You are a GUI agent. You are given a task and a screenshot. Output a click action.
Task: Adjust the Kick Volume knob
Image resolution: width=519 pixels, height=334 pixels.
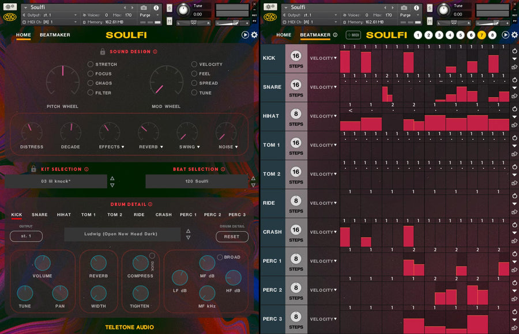coord(42,263)
